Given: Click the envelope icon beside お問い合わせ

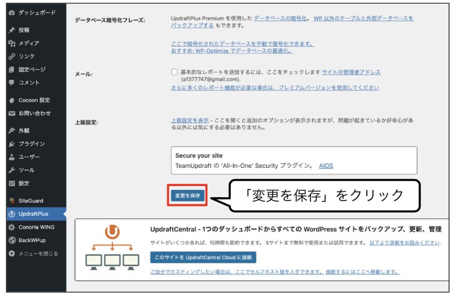Looking at the screenshot, I should [12, 113].
